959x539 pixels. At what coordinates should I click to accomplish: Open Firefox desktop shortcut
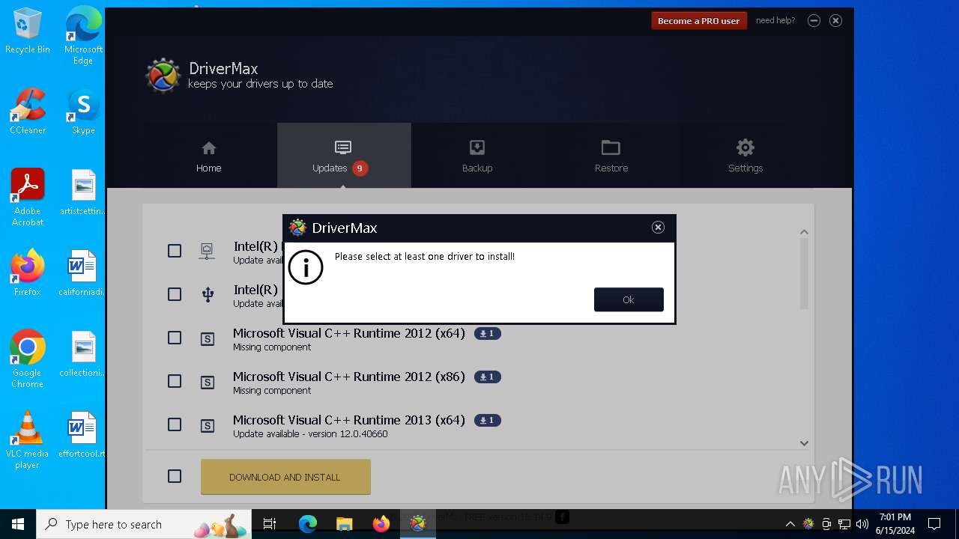28,273
